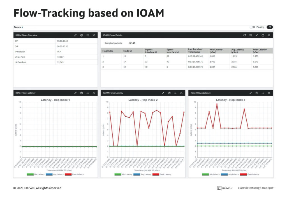Refresh the IOAM Flows Details panel

pos(244,35)
